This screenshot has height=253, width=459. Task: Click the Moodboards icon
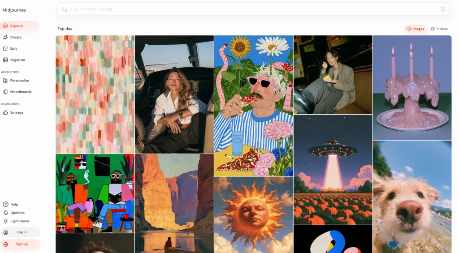[5, 92]
